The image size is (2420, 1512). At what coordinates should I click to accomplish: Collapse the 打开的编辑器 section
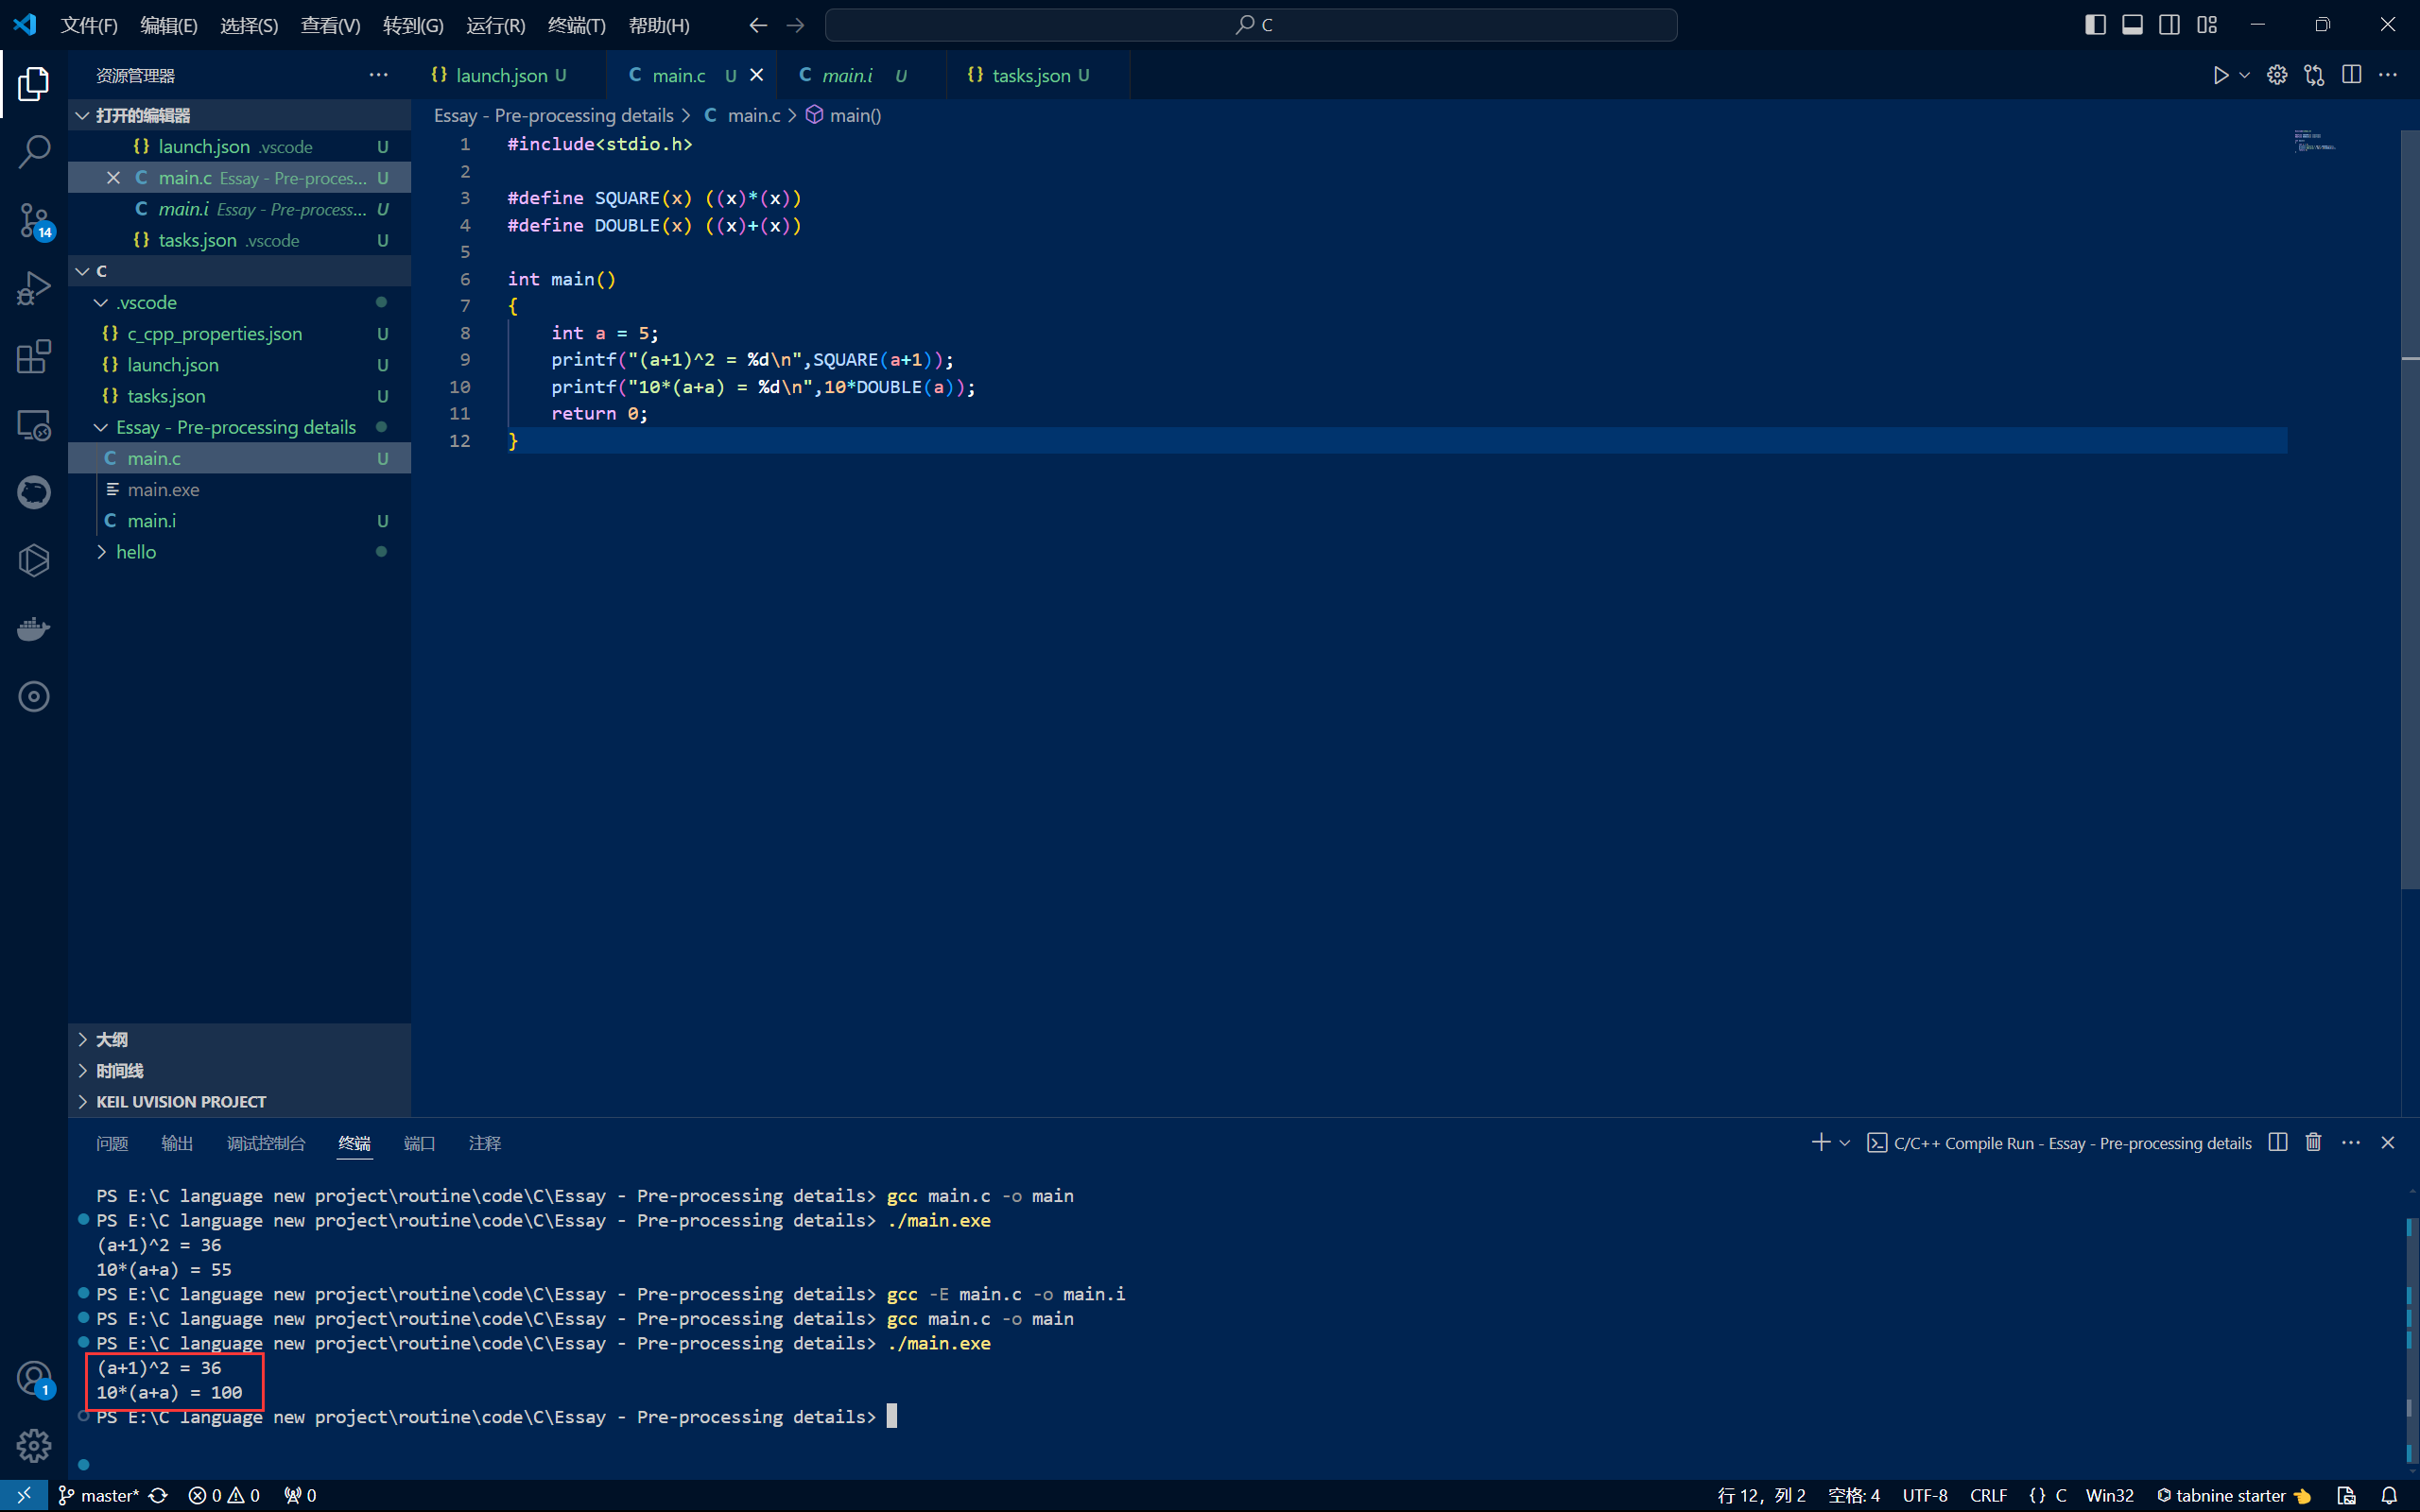[240, 115]
